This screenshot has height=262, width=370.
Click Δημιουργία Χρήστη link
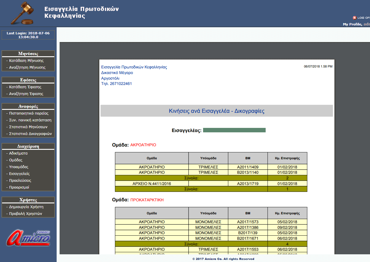pos(26,207)
